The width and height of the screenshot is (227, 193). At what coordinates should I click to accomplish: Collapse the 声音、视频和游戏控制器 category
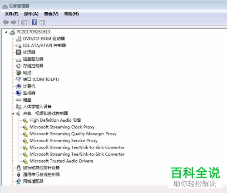click(13, 114)
